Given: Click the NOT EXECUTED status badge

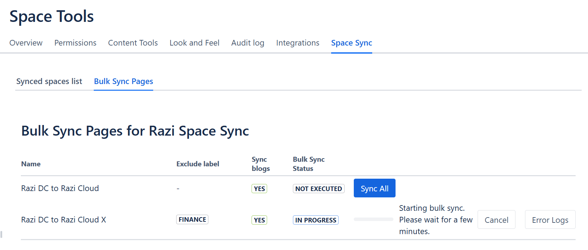Looking at the screenshot, I should tap(319, 189).
